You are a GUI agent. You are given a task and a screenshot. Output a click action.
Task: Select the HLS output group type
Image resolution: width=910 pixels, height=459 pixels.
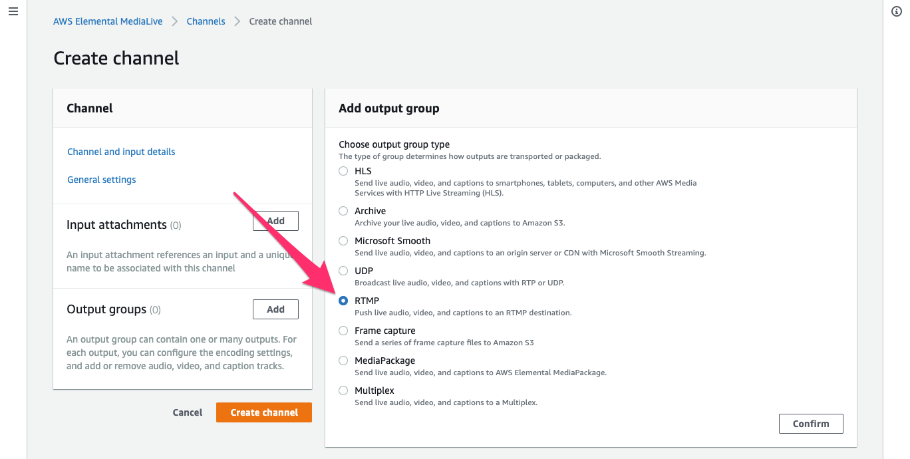pyautogui.click(x=343, y=171)
